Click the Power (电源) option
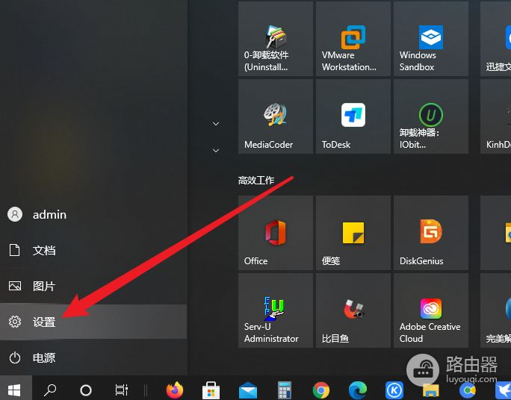The width and height of the screenshot is (511, 400). [44, 358]
